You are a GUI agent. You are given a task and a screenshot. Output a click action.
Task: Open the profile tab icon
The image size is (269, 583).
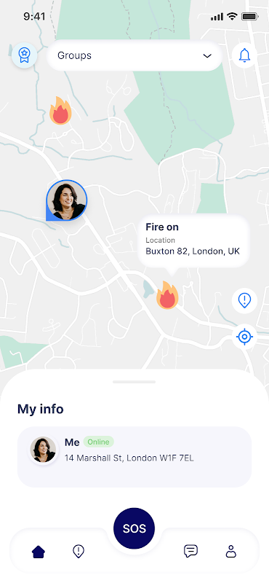tap(230, 551)
